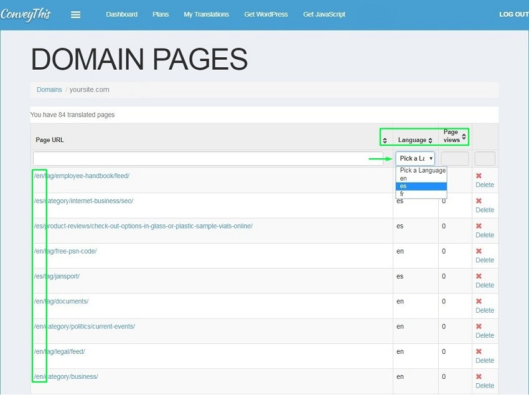Open the Dashboard menu item
This screenshot has height=395, width=529.
[x=122, y=14]
